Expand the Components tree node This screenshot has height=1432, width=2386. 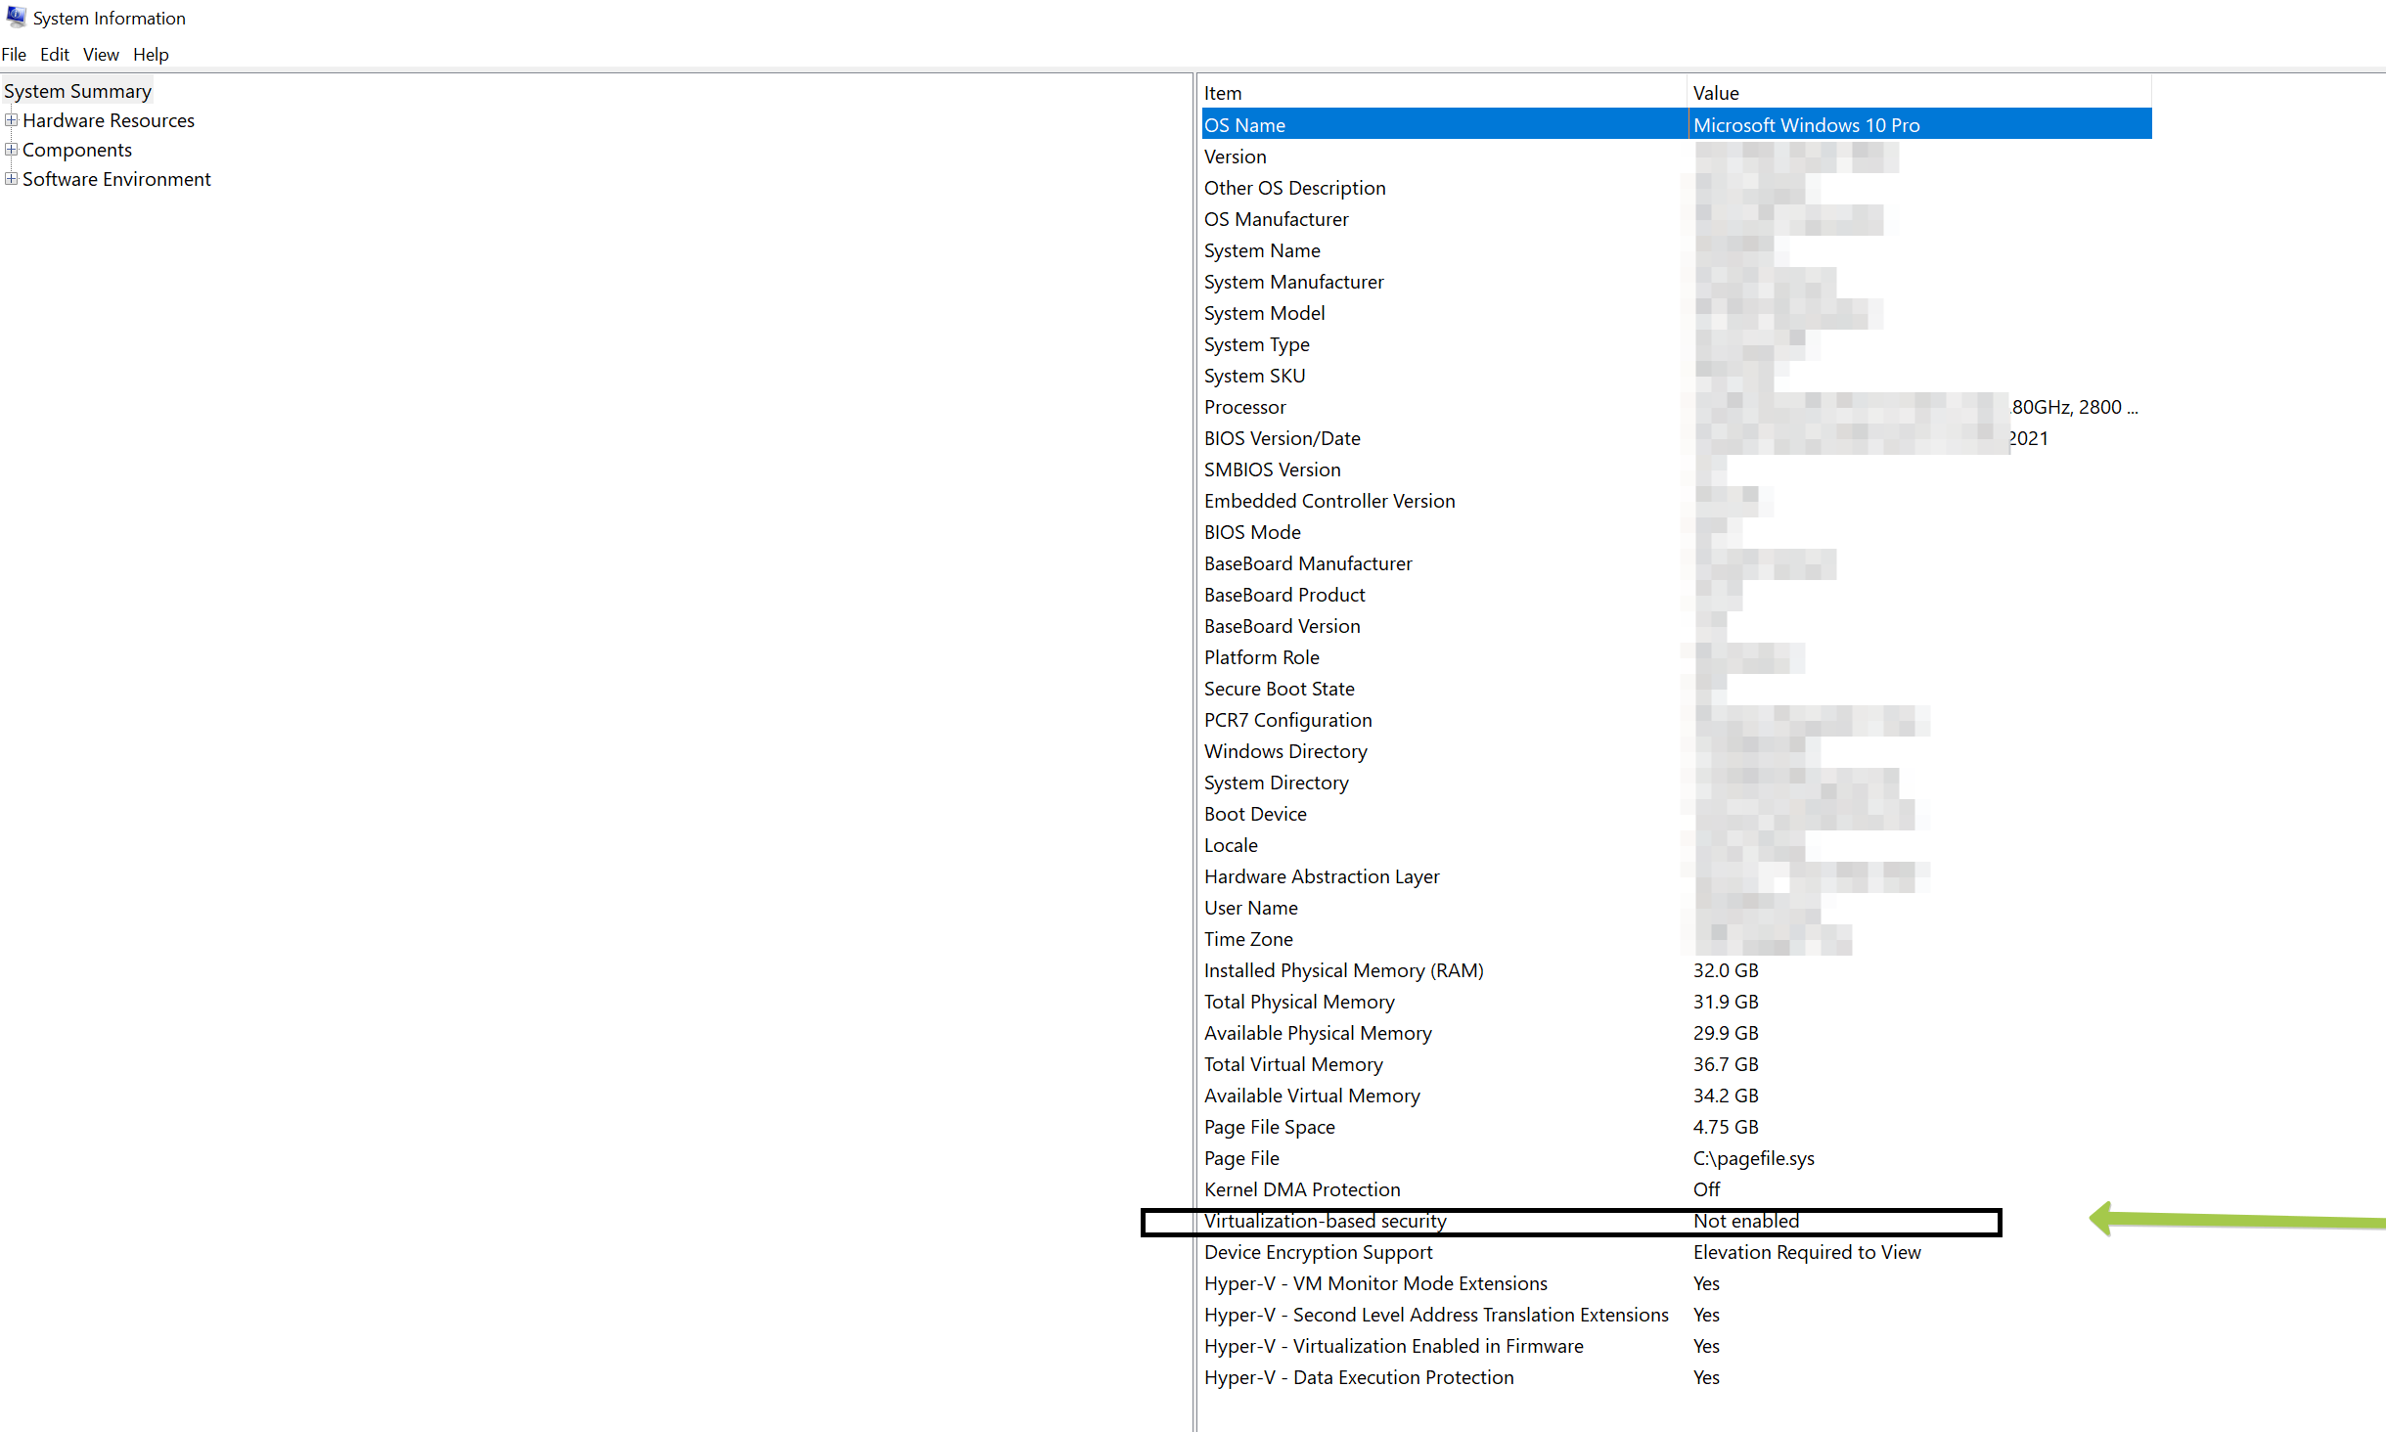click(x=11, y=150)
